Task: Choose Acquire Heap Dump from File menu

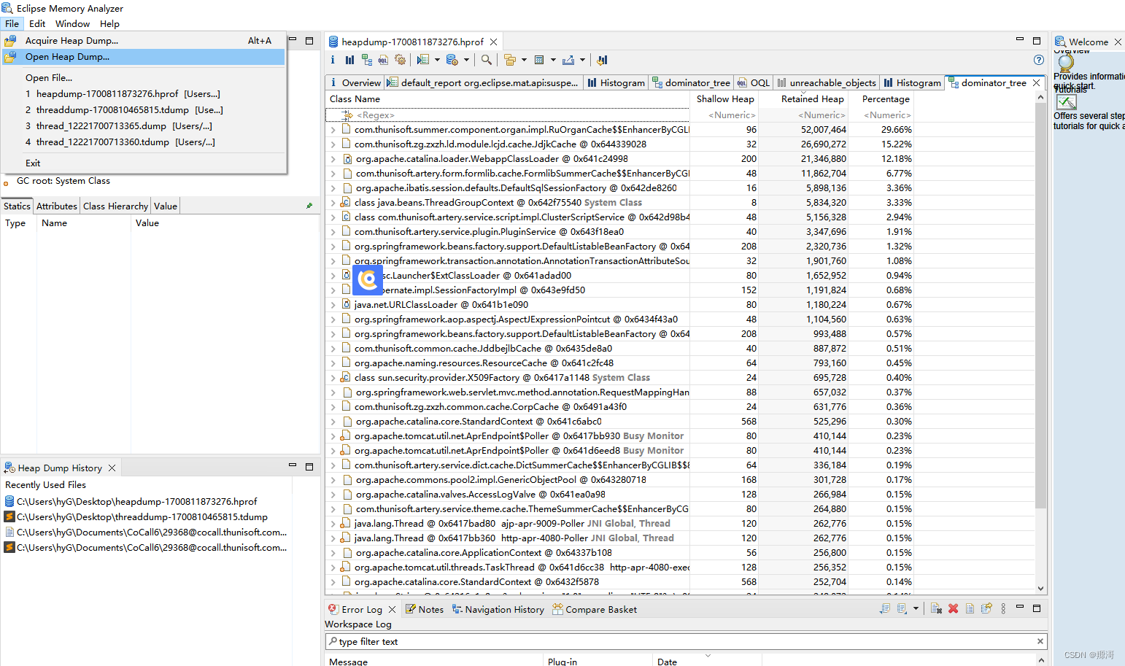Action: click(144, 41)
